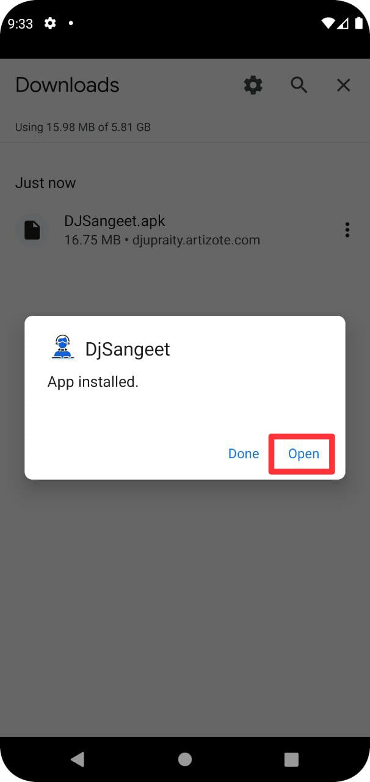Tap the Android back navigation triangle
370x782 pixels.
tap(78, 759)
